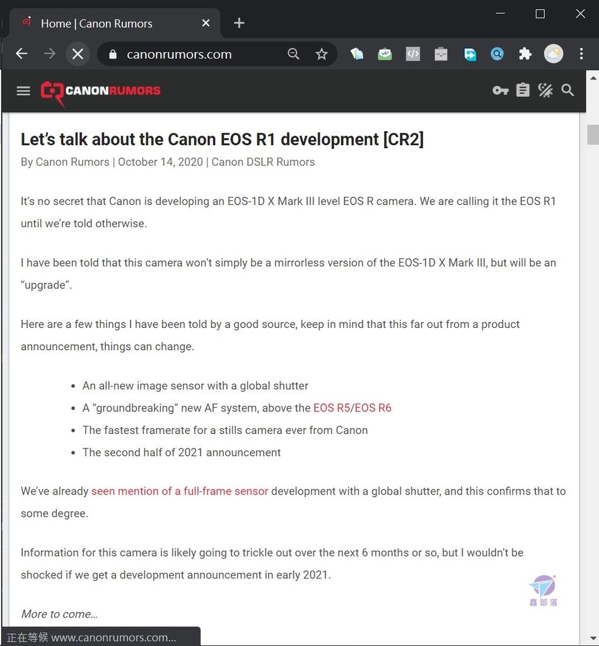This screenshot has width=599, height=646.
Task: Open 'seen mention of a full-frame sensor' link
Action: (x=180, y=491)
